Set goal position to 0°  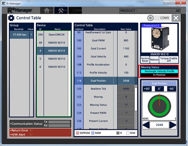pyautogui.click(x=159, y=89)
